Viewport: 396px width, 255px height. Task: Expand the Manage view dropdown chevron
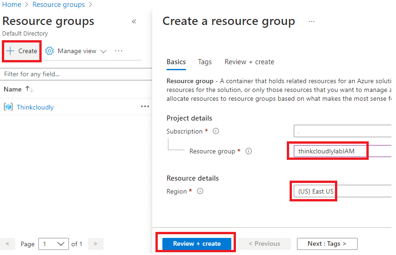pos(103,51)
